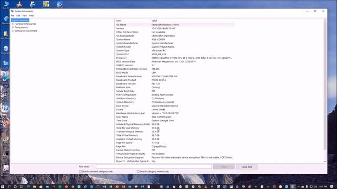Click the Item column header
337x189 pixels.
pos(133,21)
